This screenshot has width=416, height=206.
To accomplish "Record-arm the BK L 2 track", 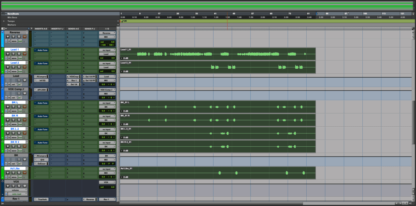I will (8, 133).
